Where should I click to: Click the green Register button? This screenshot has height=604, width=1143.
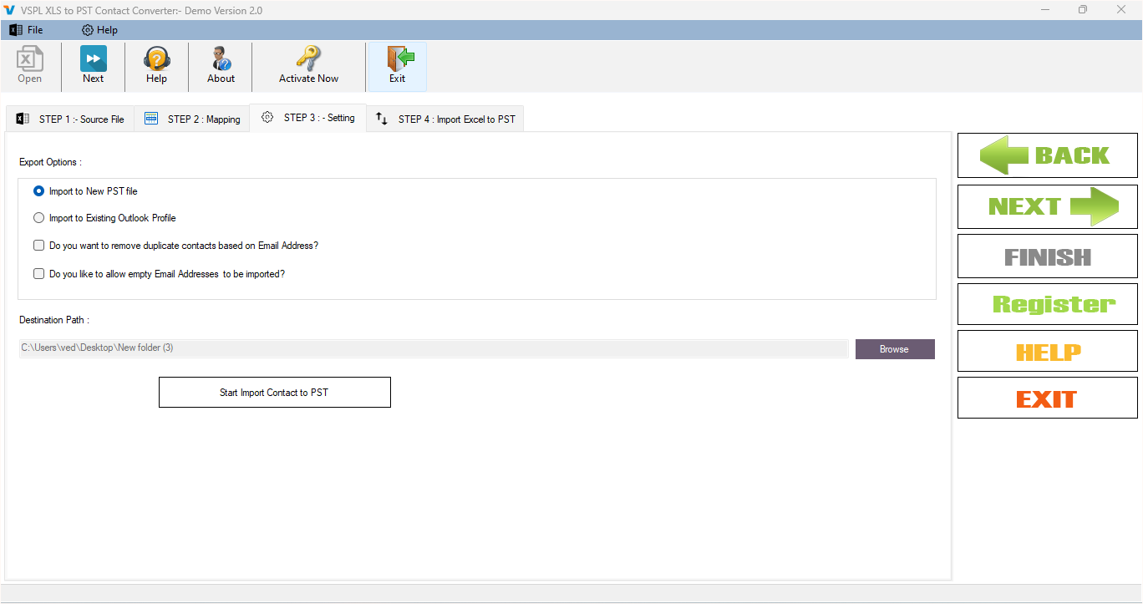tap(1048, 304)
